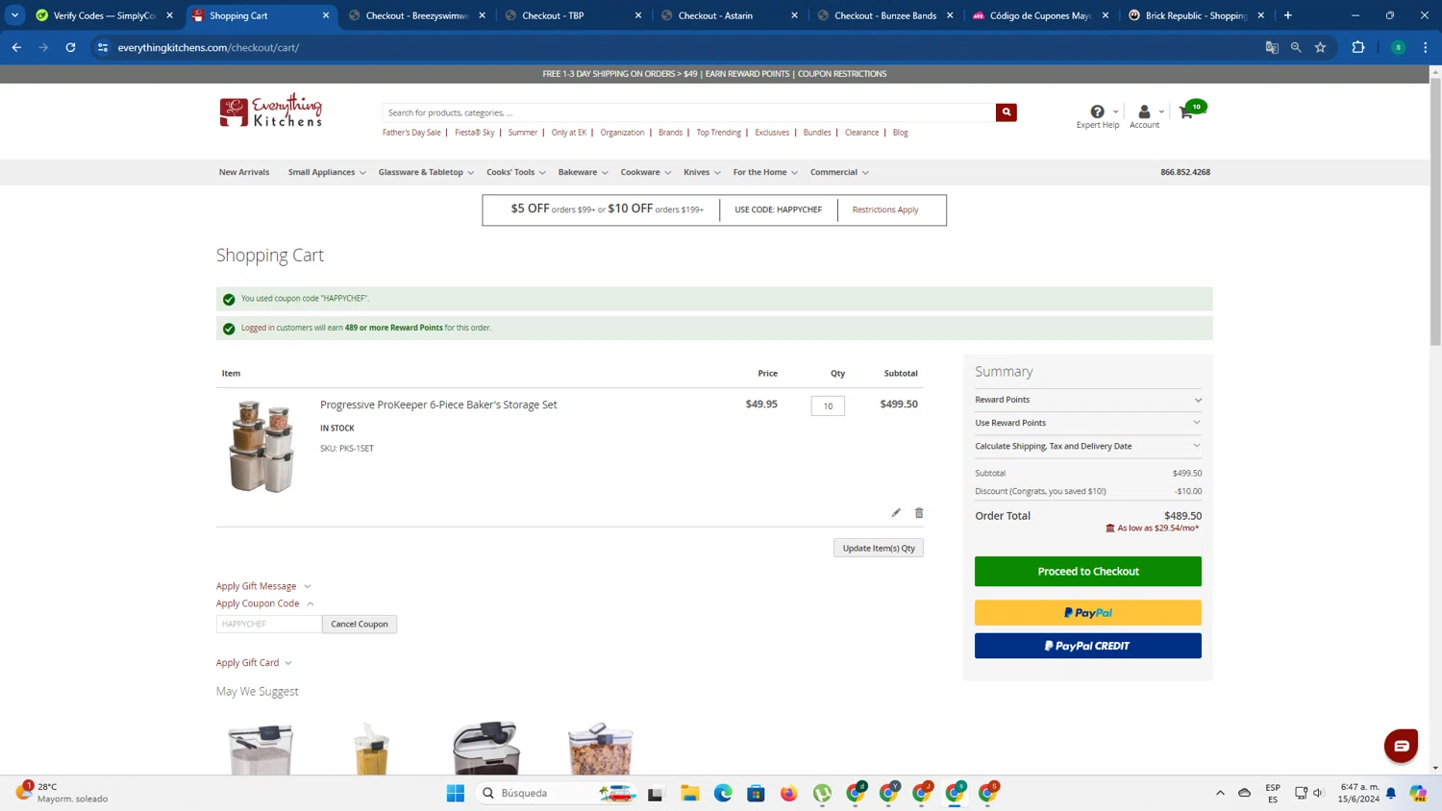Switch to the Verify Codes SimplyCodes tab

(104, 15)
